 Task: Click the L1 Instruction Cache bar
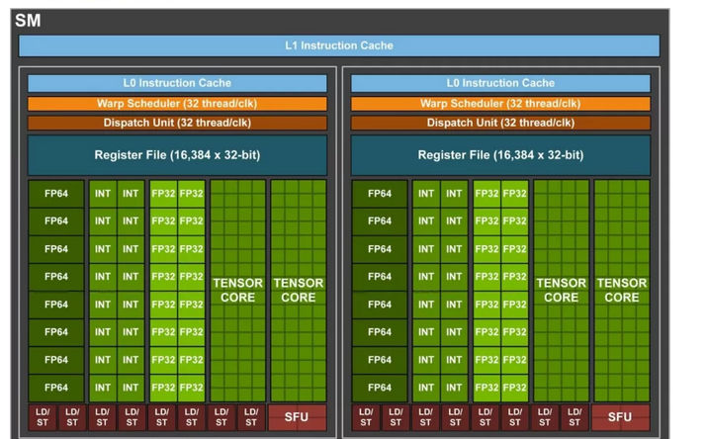pos(338,45)
